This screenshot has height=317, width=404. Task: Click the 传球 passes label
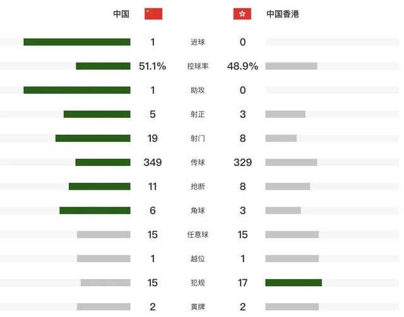pyautogui.click(x=198, y=163)
